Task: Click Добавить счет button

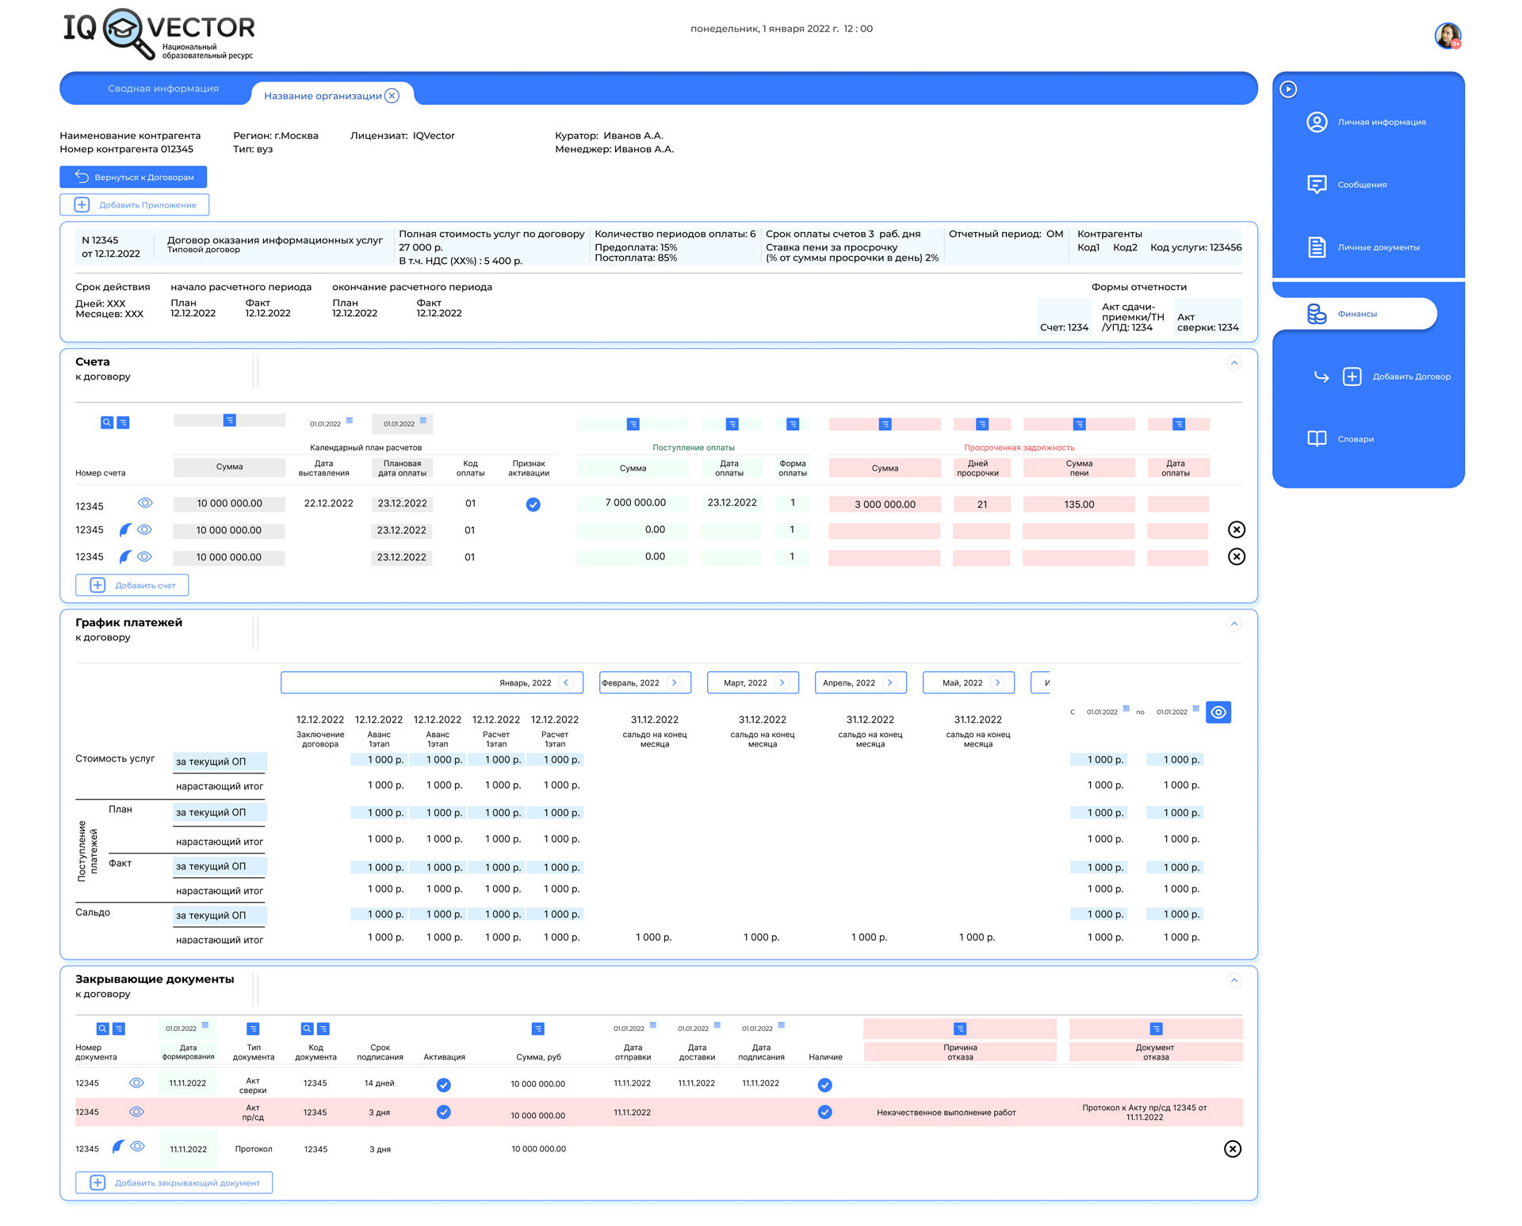Action: tap(132, 585)
